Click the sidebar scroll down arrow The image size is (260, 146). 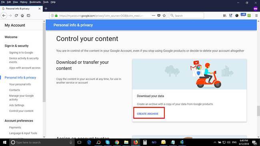pyautogui.click(x=44, y=137)
